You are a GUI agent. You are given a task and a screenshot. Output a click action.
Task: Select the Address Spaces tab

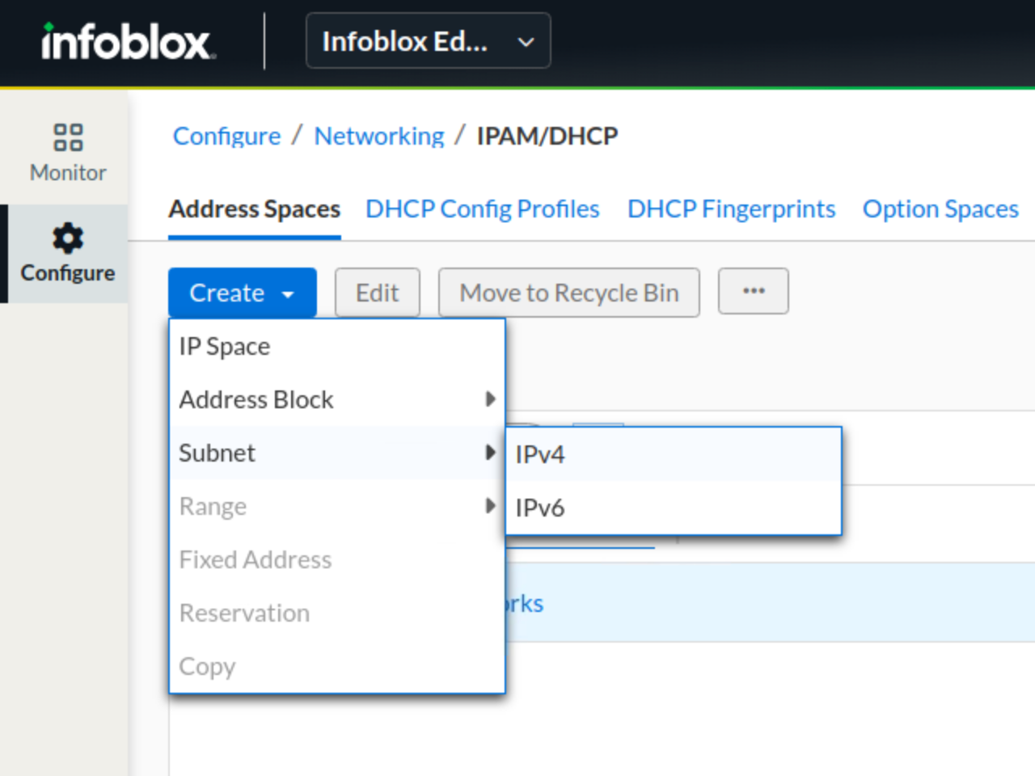coord(254,209)
